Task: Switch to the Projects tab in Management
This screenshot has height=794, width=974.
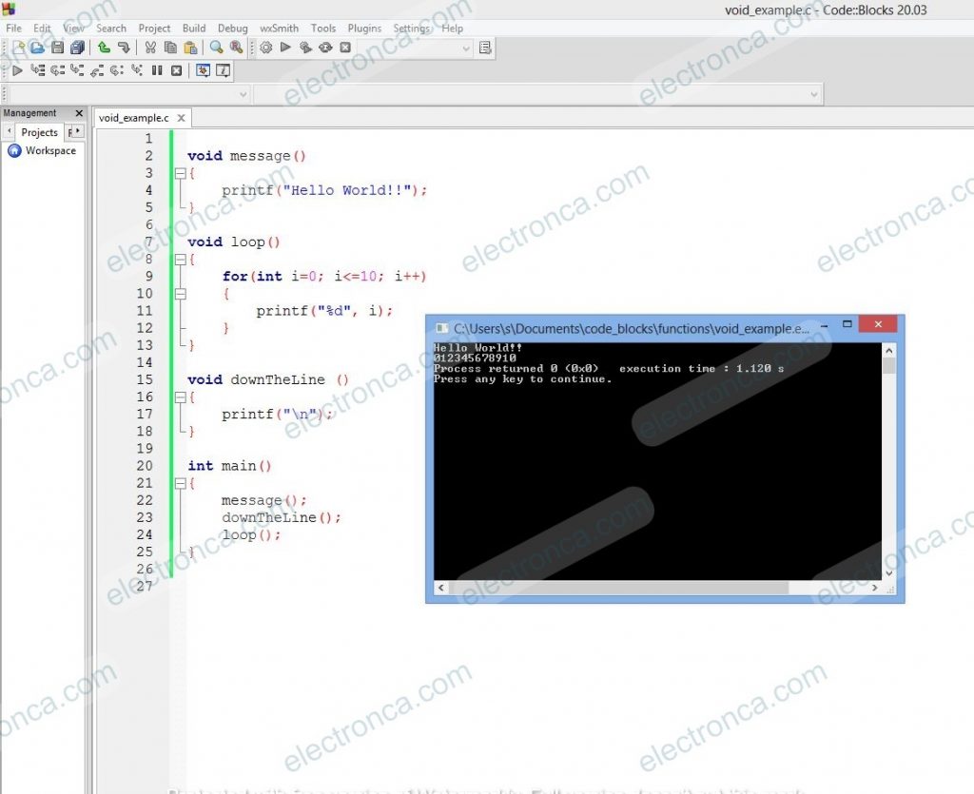Action: (x=39, y=132)
